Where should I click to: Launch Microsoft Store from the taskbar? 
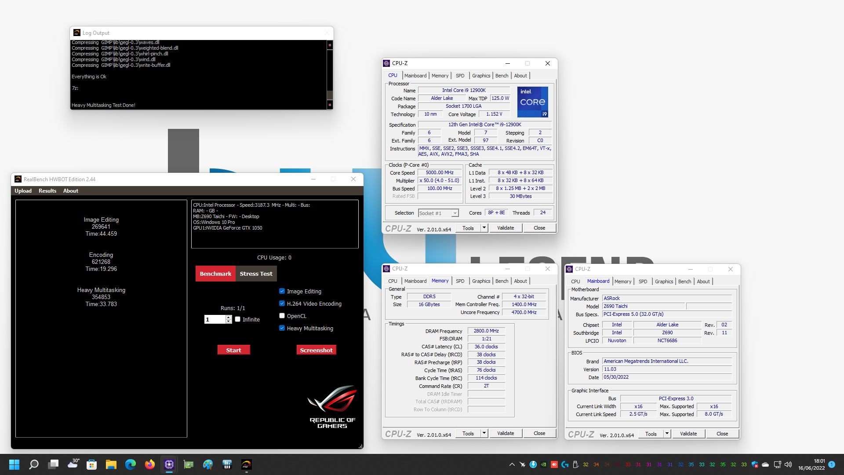pyautogui.click(x=91, y=464)
